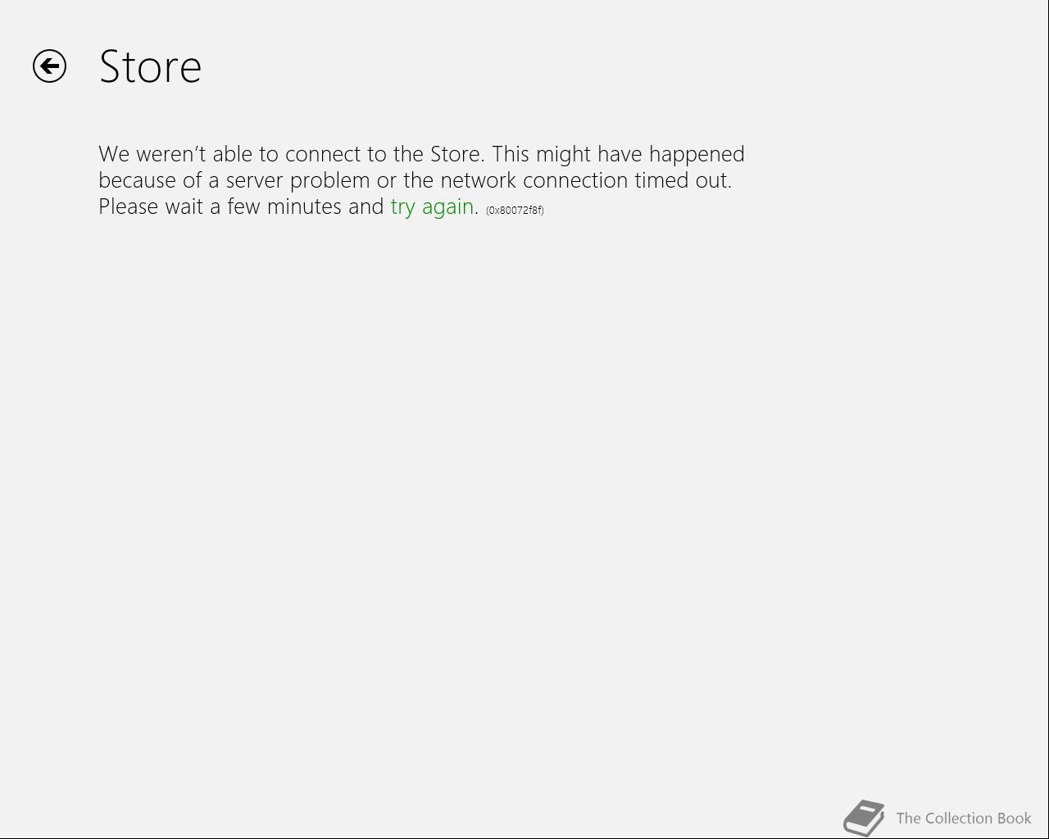Click the word "happened" ending the first line

(697, 155)
